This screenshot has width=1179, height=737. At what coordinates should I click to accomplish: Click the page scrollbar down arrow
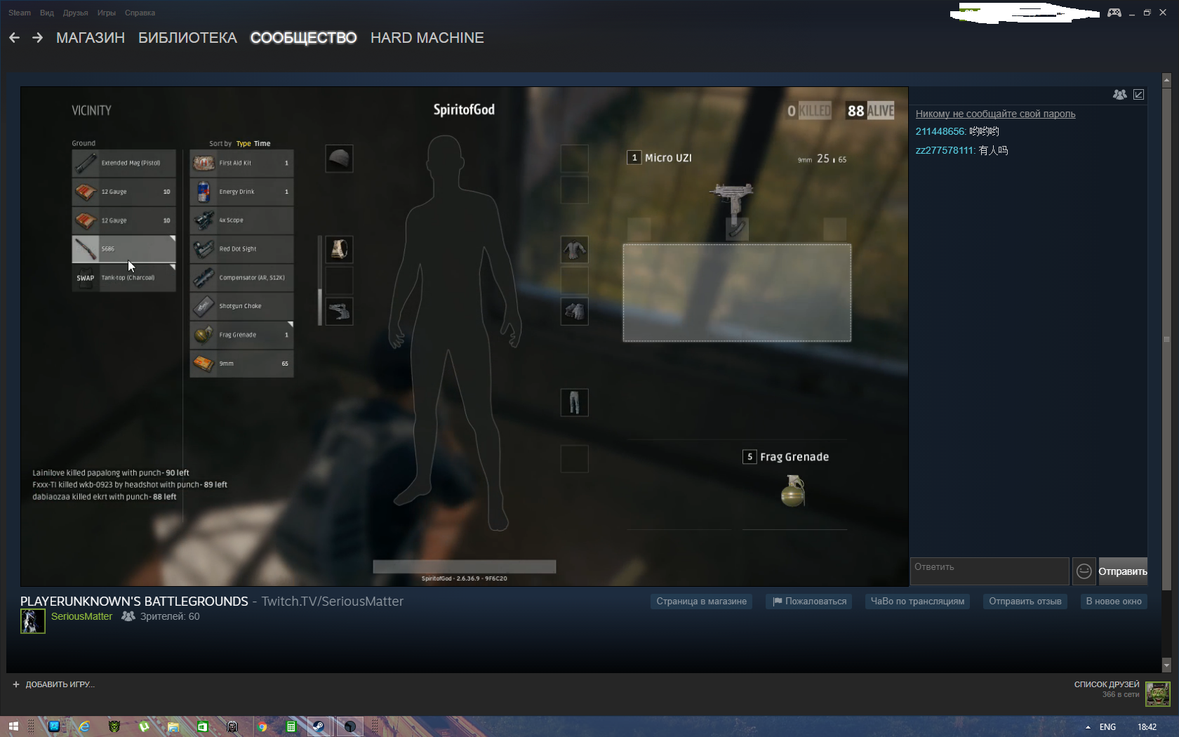(1166, 665)
